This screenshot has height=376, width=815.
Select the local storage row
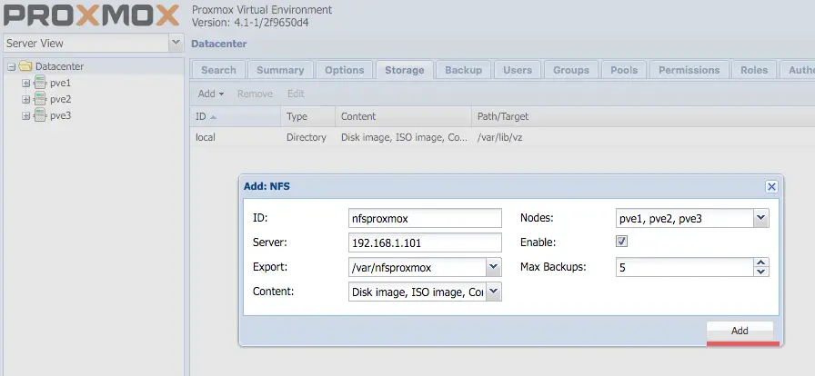[x=503, y=138]
